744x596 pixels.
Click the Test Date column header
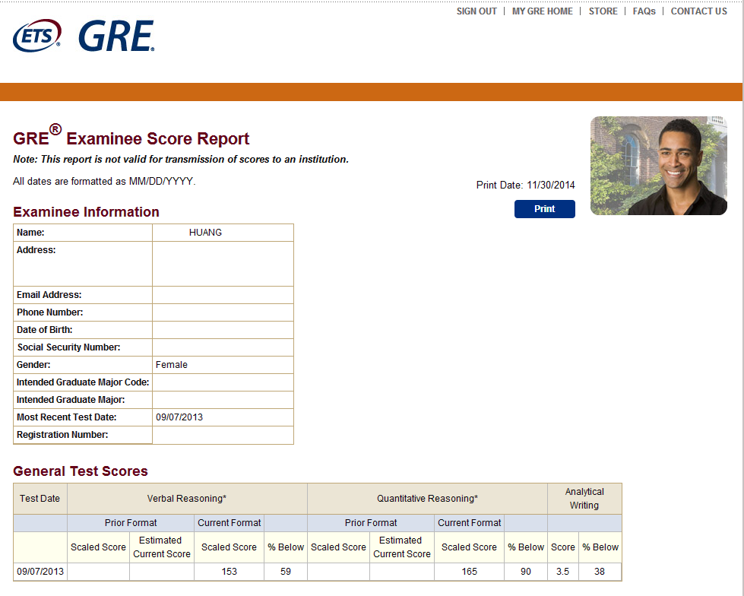pos(40,499)
